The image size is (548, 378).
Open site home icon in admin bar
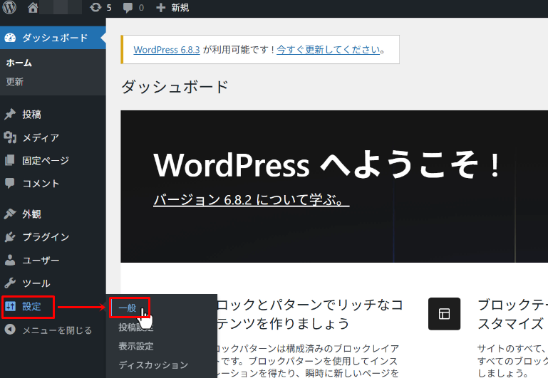pos(33,9)
